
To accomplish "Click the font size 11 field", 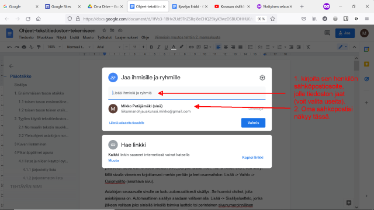I will pyautogui.click(x=135, y=47).
